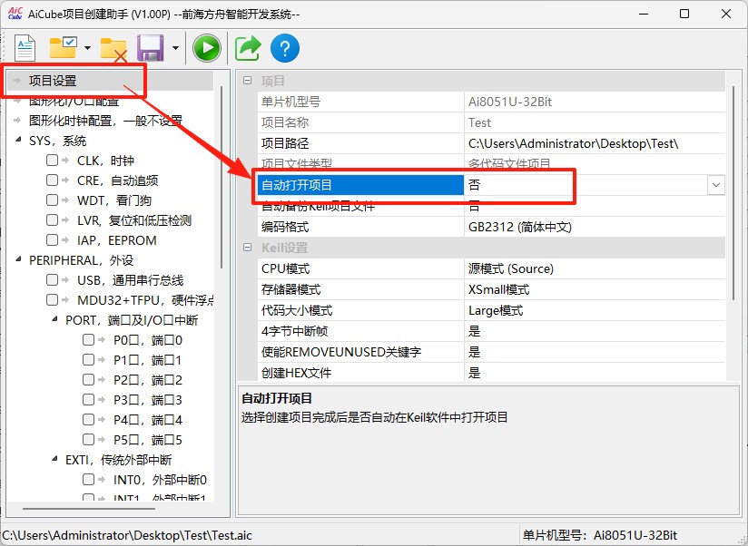The width and height of the screenshot is (748, 546).
Task: Open dropdown arrow beside save icon
Action: coord(175,48)
